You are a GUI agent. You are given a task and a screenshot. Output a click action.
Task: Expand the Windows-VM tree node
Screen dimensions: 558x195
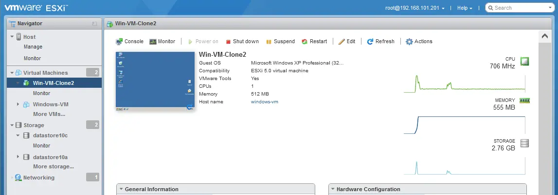point(18,105)
